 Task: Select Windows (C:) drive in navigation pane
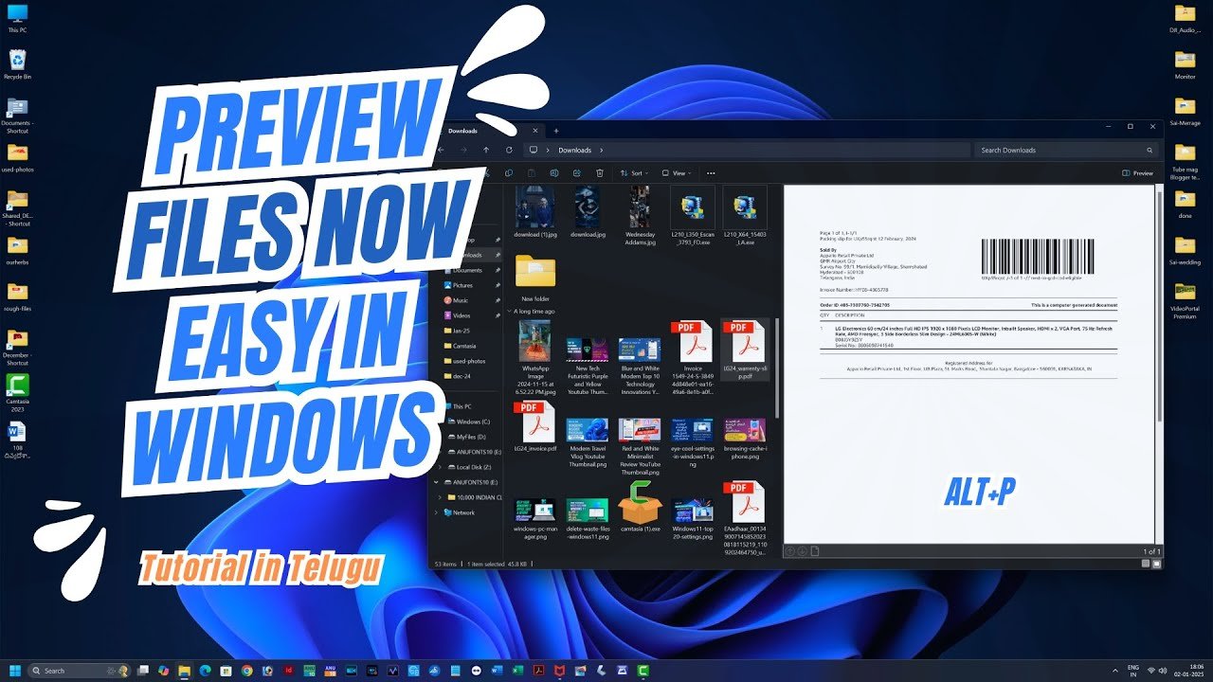(468, 422)
